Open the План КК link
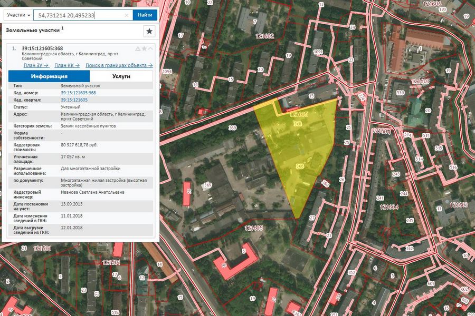Screen dimensions: 475x316 point(67,65)
